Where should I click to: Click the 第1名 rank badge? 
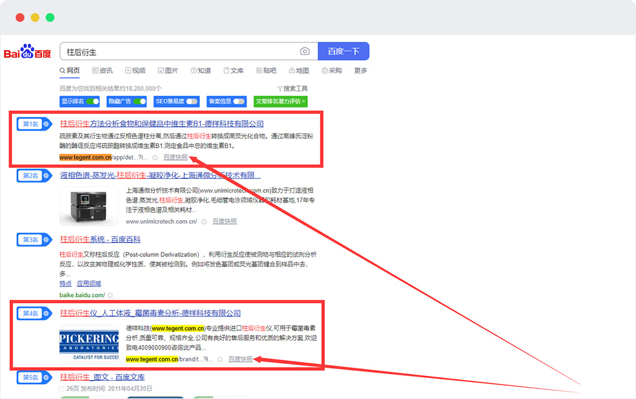(x=34, y=124)
